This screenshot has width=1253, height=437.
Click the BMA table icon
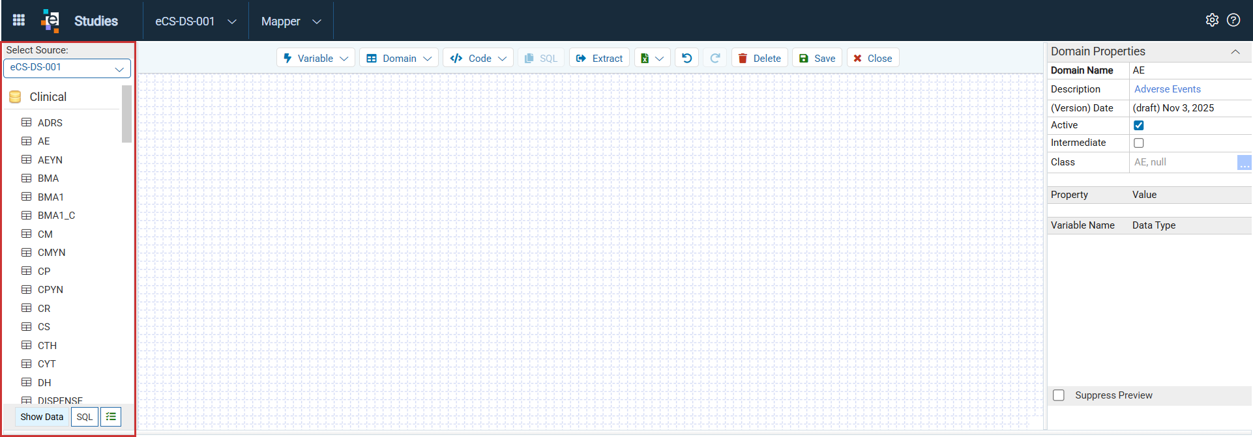(x=27, y=178)
